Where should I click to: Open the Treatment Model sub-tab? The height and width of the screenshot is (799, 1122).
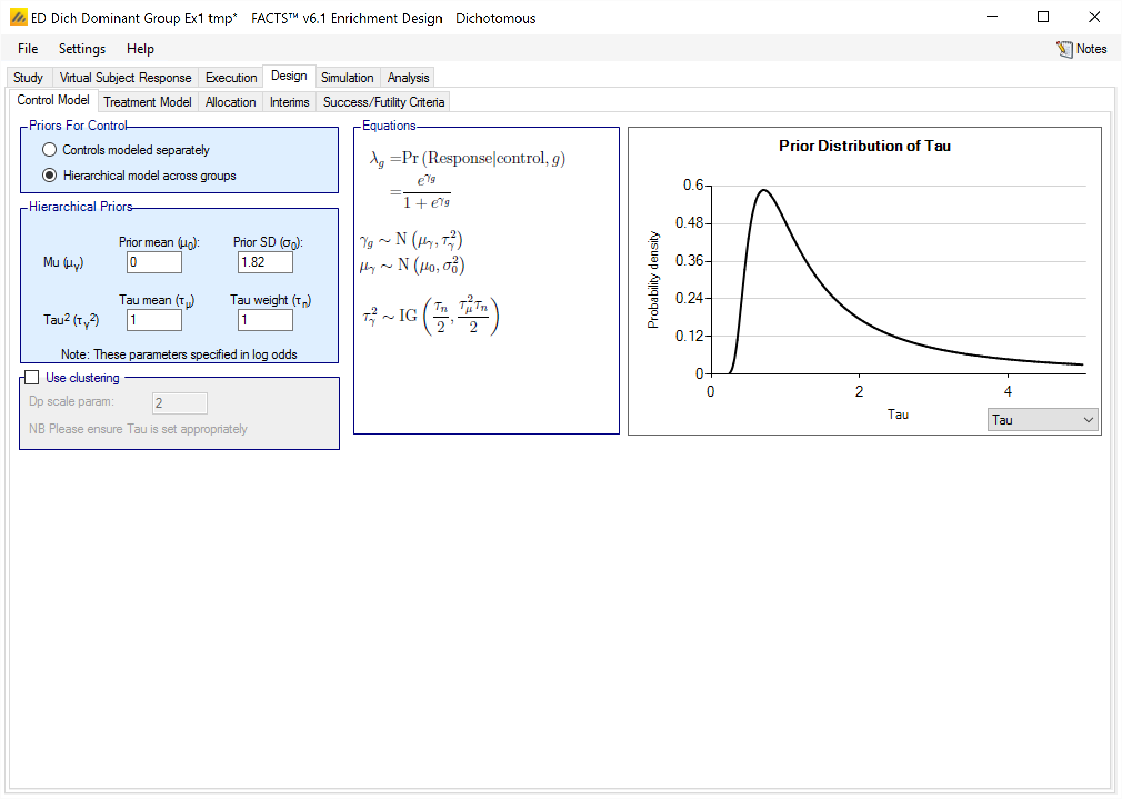click(x=147, y=102)
